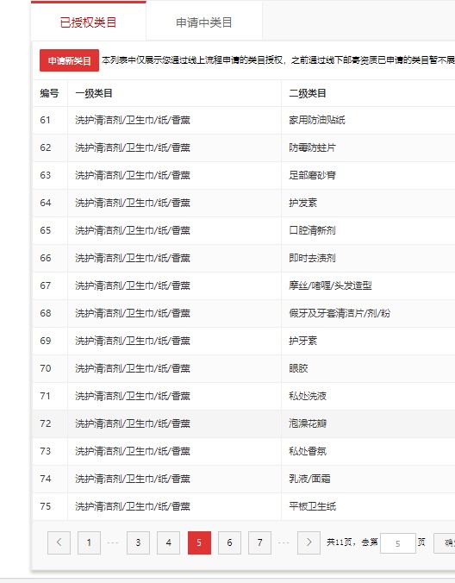Click the ellipsis after page 7

coord(284,542)
